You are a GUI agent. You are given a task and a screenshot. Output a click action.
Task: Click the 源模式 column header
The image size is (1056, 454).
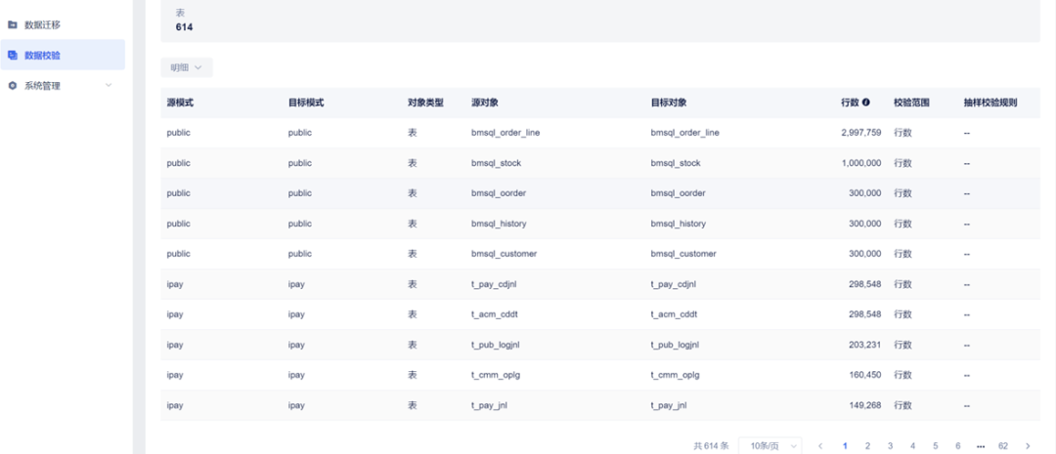pyautogui.click(x=181, y=103)
